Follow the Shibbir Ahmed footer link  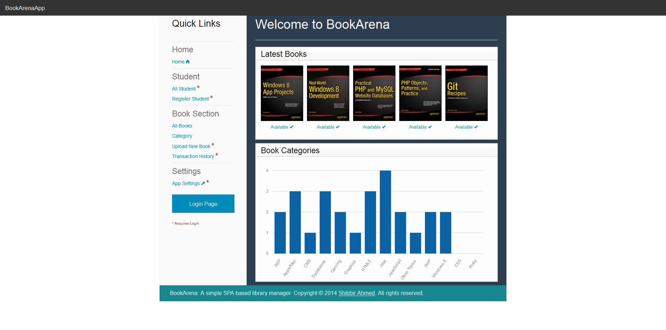(357, 293)
